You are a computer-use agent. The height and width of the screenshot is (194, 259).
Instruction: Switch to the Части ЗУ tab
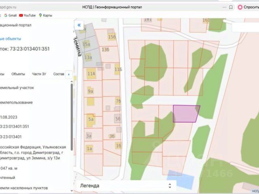click(x=39, y=74)
